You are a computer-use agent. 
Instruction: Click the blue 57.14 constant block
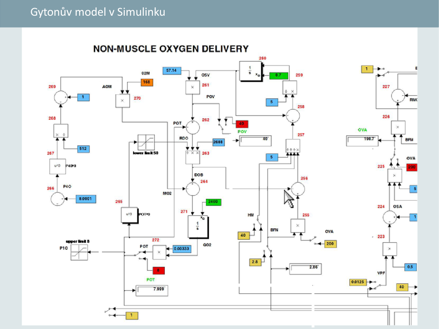point(172,70)
